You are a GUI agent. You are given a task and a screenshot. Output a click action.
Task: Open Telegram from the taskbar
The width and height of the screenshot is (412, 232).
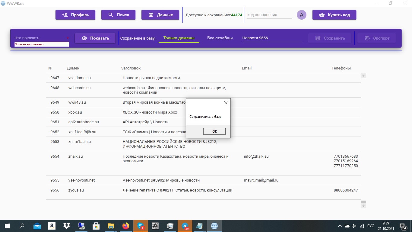tap(185, 226)
